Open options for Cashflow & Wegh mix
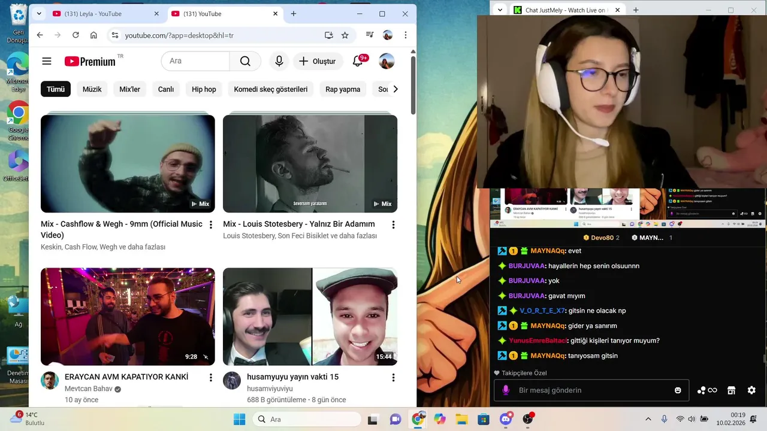The width and height of the screenshot is (767, 431). pyautogui.click(x=210, y=224)
